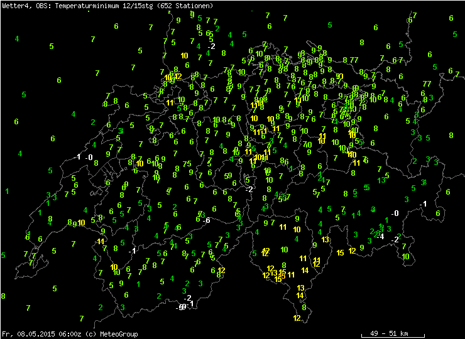Select the white 1 beside -0 in the west
The width and height of the screenshot is (465, 339).
click(x=79, y=157)
